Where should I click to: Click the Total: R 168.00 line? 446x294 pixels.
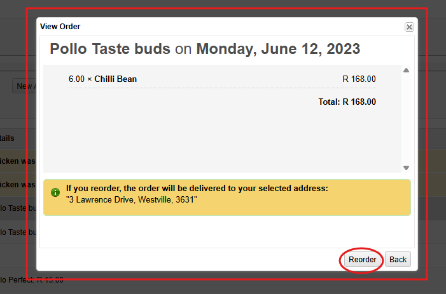click(x=347, y=102)
